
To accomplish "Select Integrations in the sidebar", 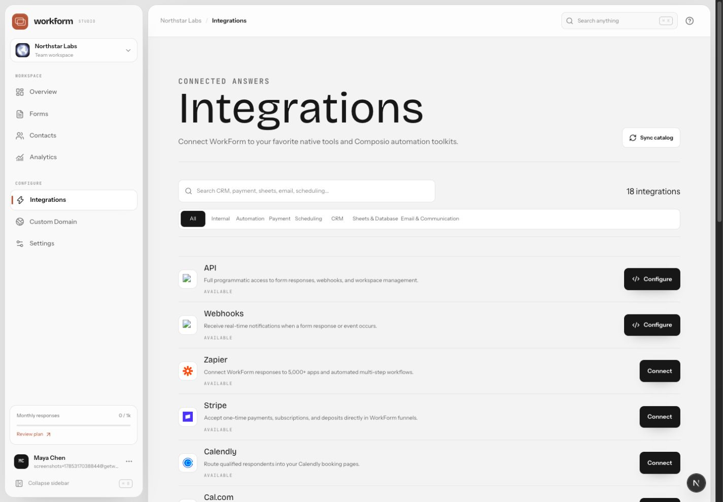I will coord(74,200).
